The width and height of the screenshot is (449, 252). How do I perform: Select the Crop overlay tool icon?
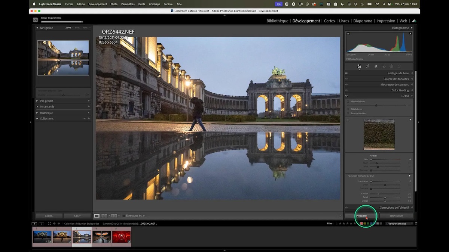(368, 66)
